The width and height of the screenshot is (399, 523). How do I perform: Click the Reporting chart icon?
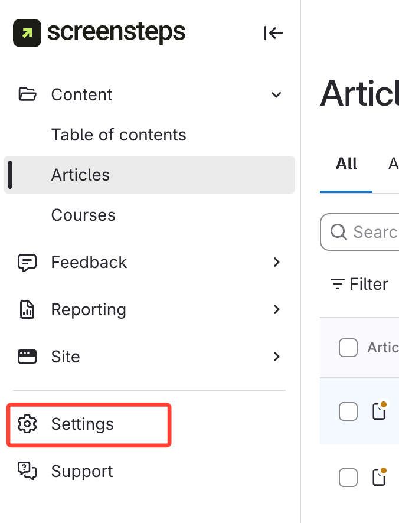tap(27, 309)
